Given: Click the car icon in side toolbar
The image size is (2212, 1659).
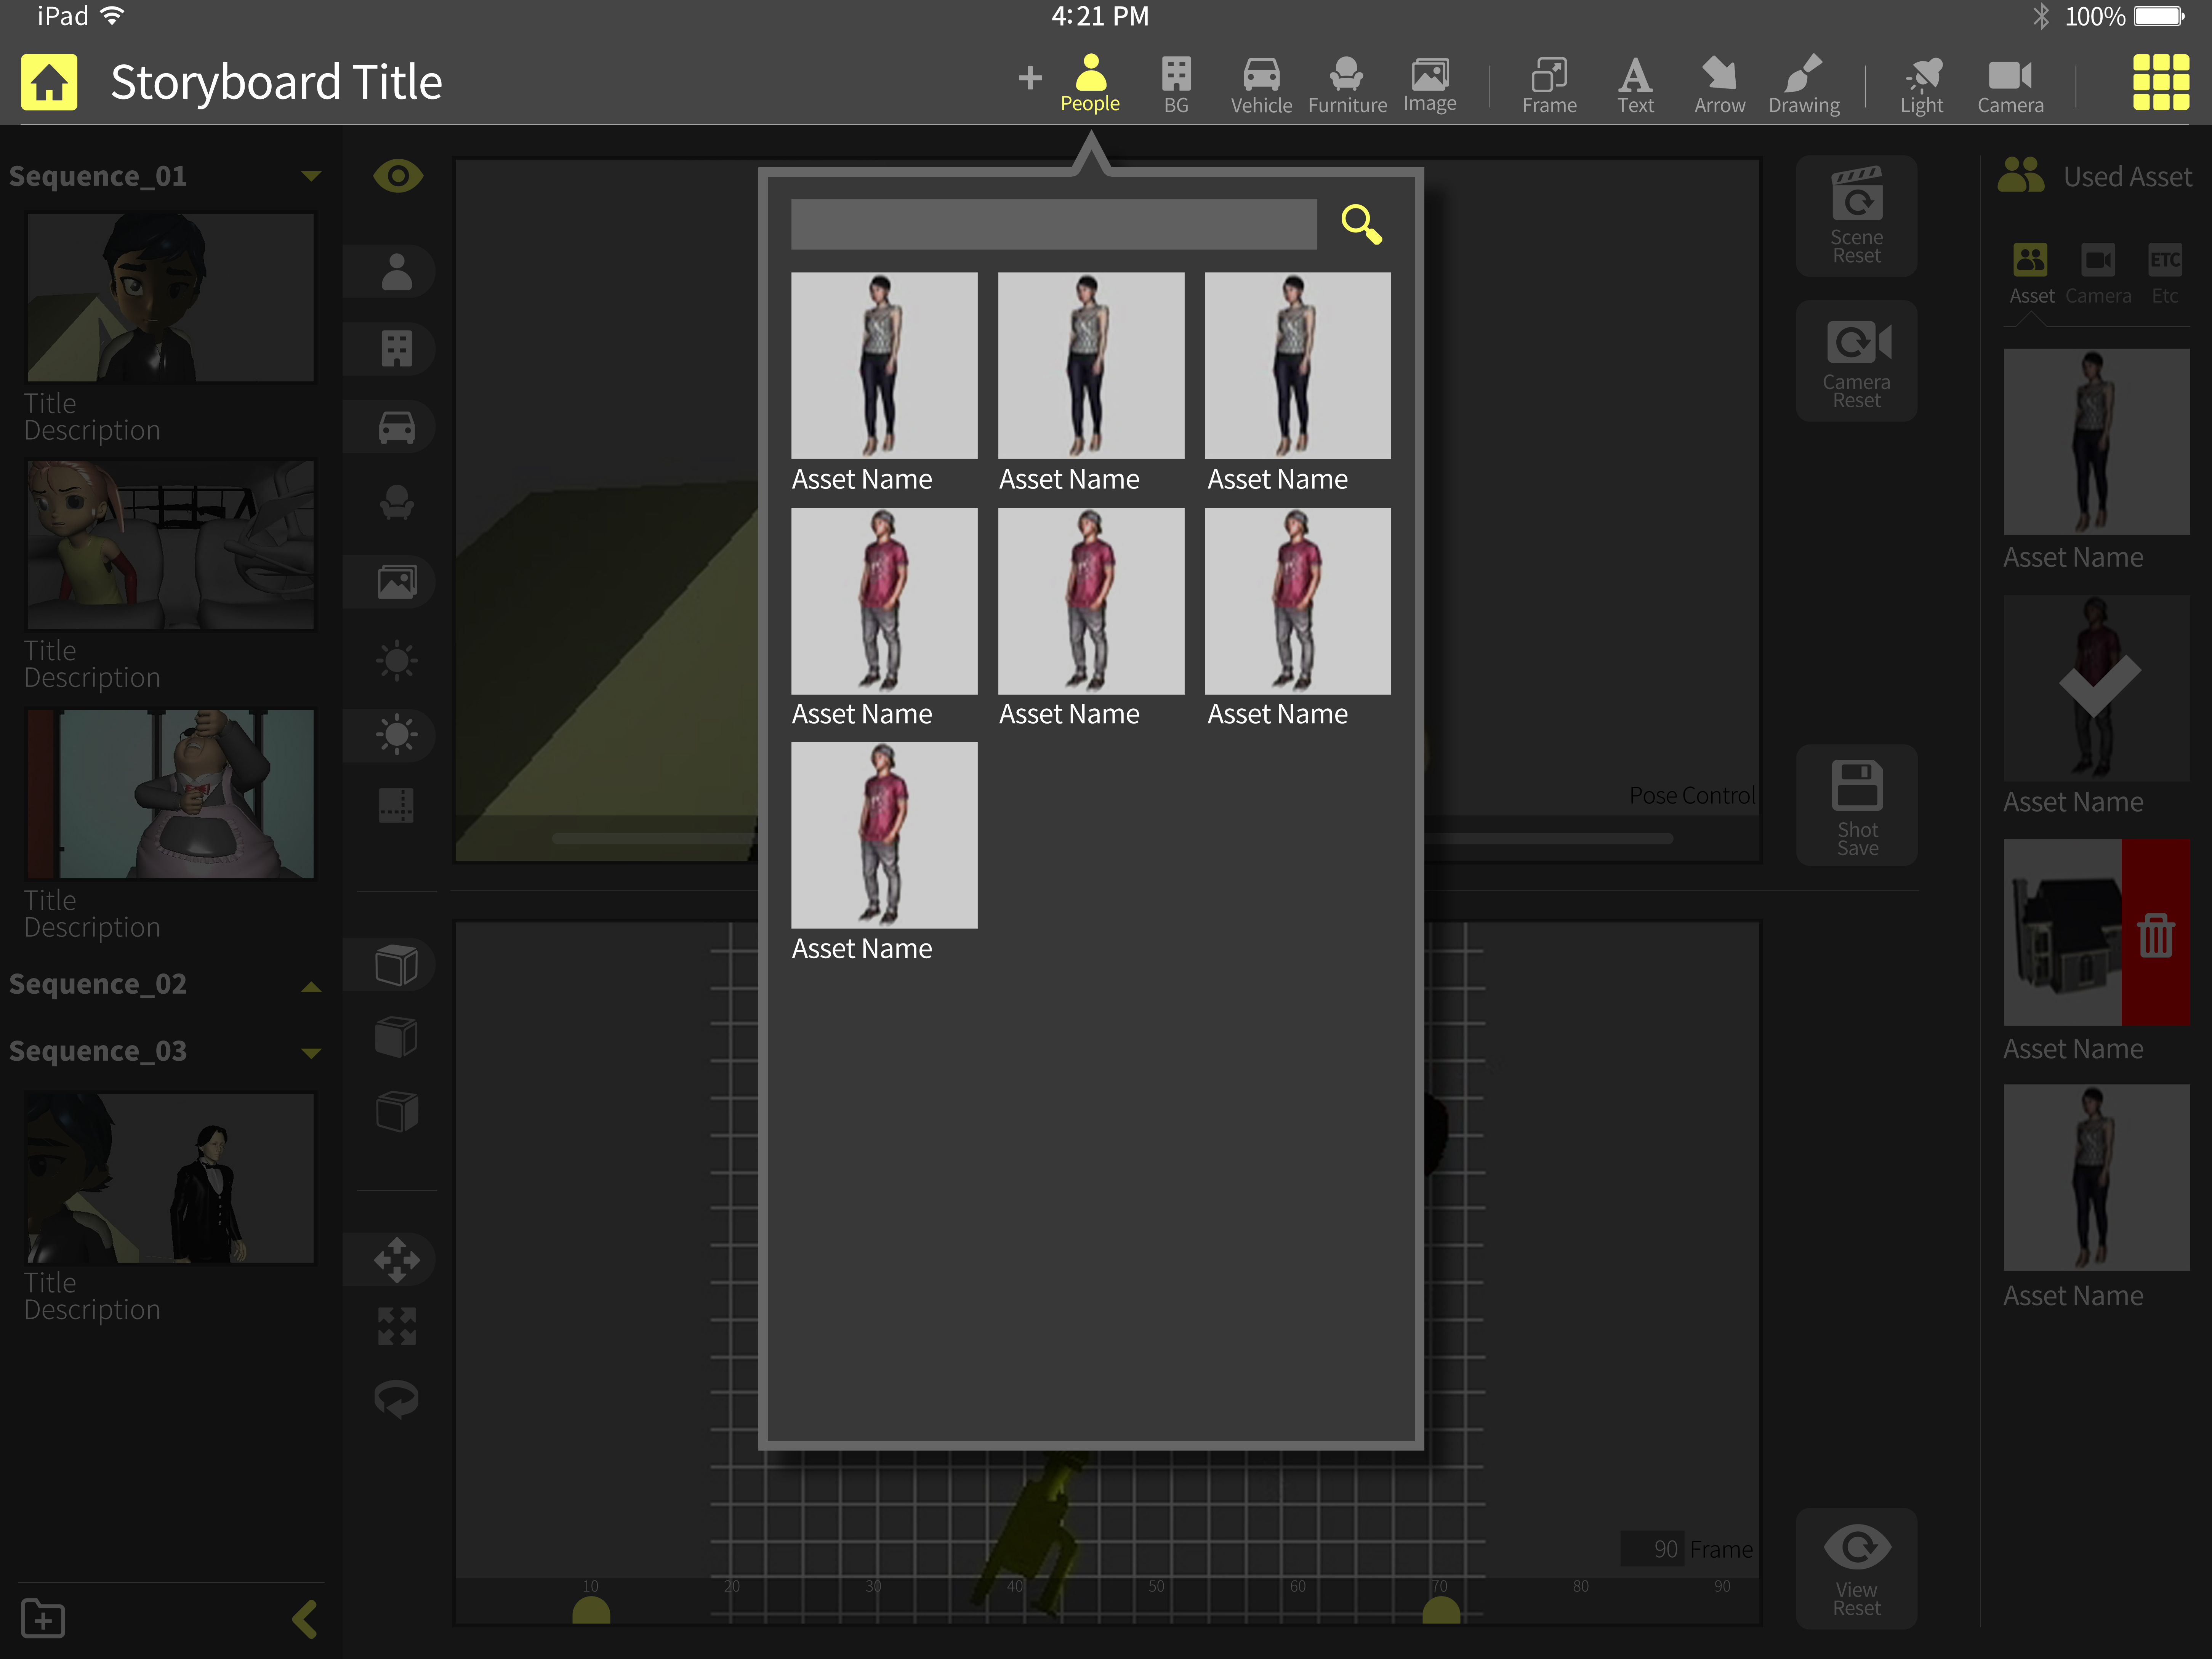Looking at the screenshot, I should pyautogui.click(x=397, y=428).
